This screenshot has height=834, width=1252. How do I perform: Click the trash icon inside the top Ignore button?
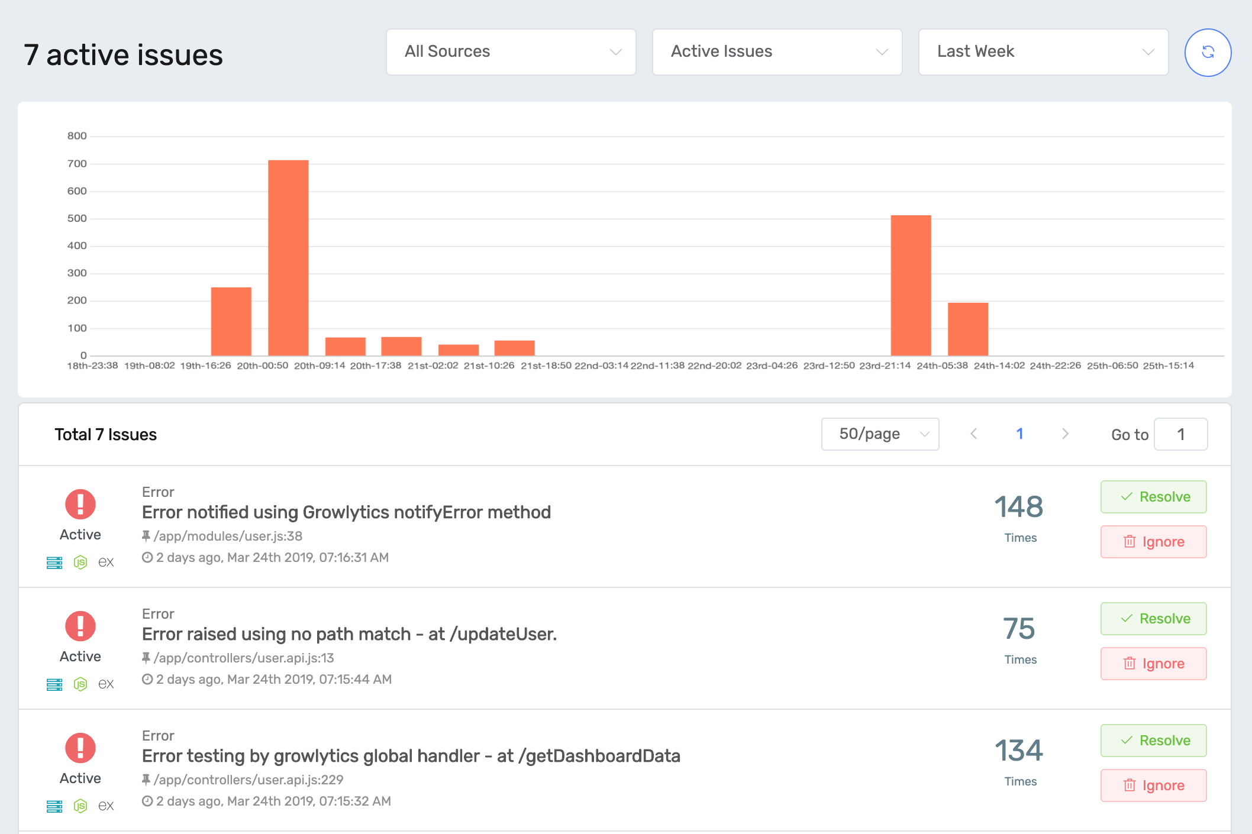pos(1129,541)
